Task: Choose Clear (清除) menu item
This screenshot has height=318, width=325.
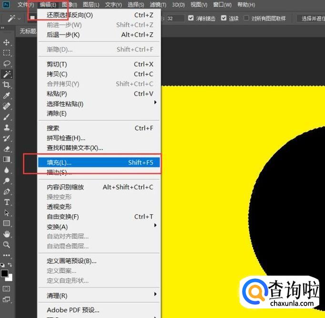Action: coord(99,113)
